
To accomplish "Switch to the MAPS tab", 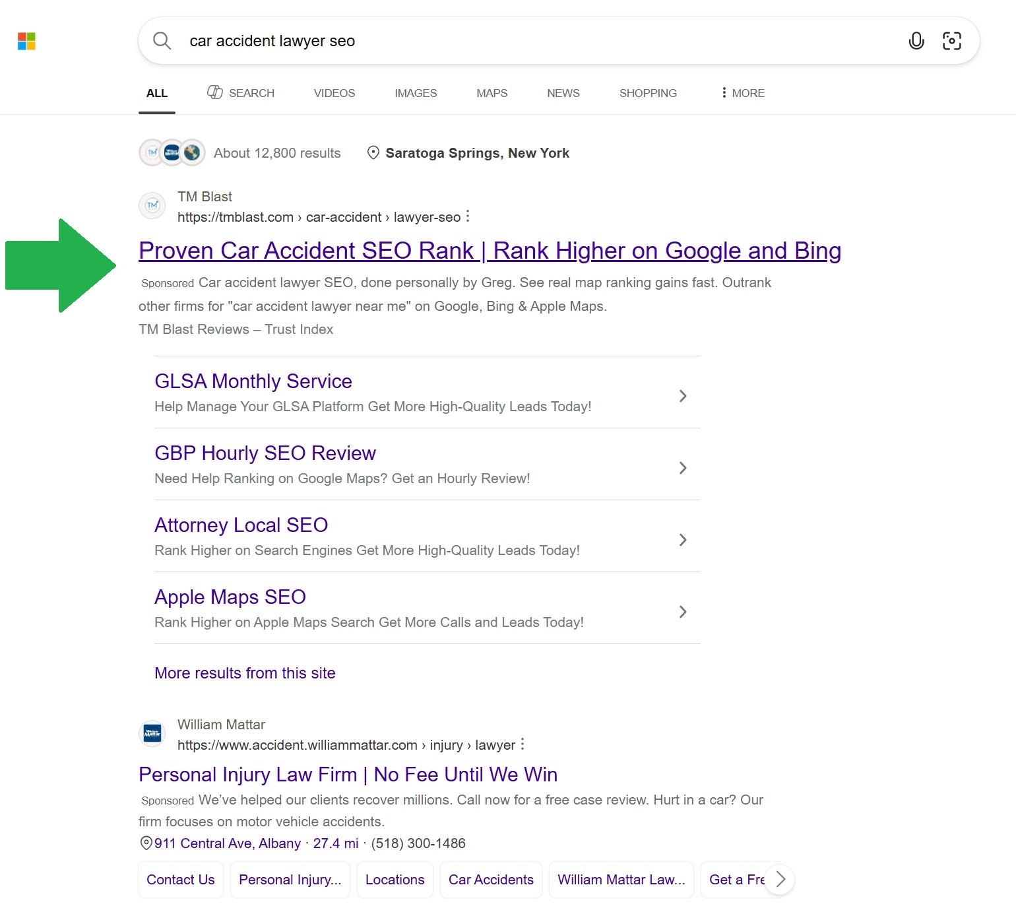I will click(492, 93).
